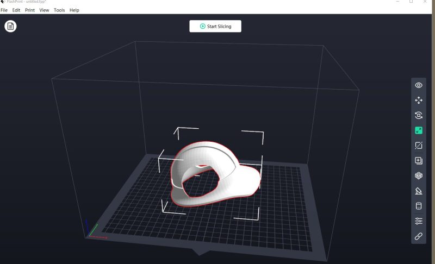Click the link connection icon
Image resolution: width=435 pixels, height=264 pixels.
pyautogui.click(x=419, y=236)
